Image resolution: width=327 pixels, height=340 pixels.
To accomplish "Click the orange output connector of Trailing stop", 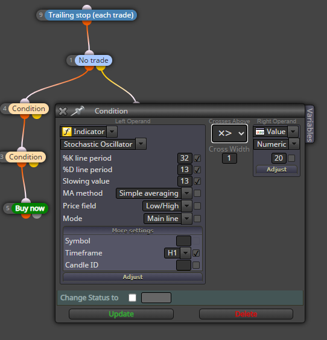I will click(x=87, y=23).
